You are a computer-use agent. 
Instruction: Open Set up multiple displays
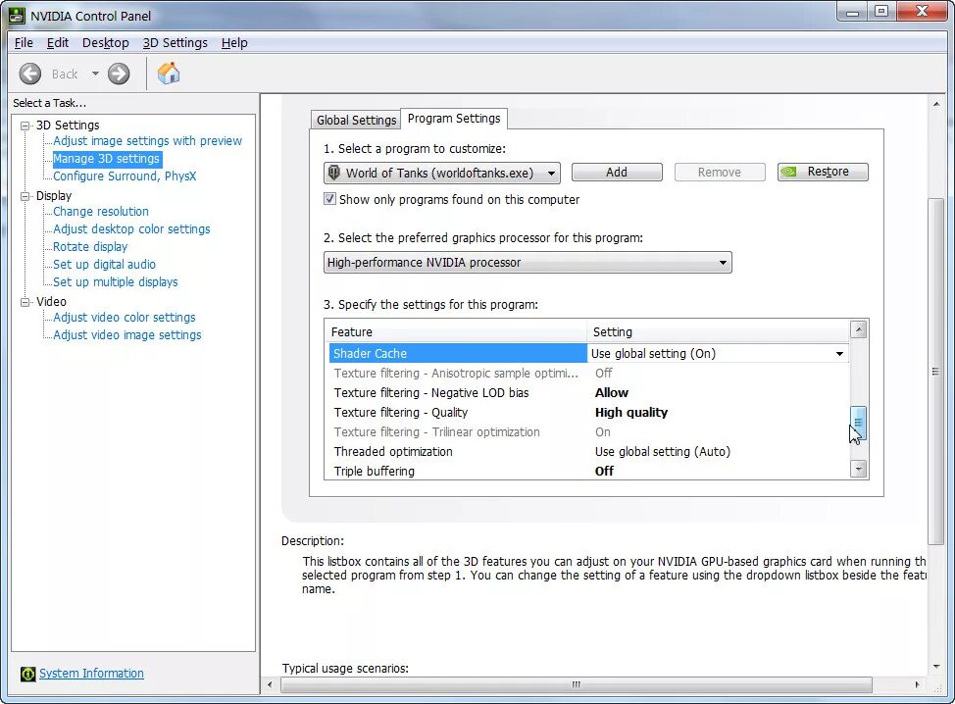click(x=115, y=282)
